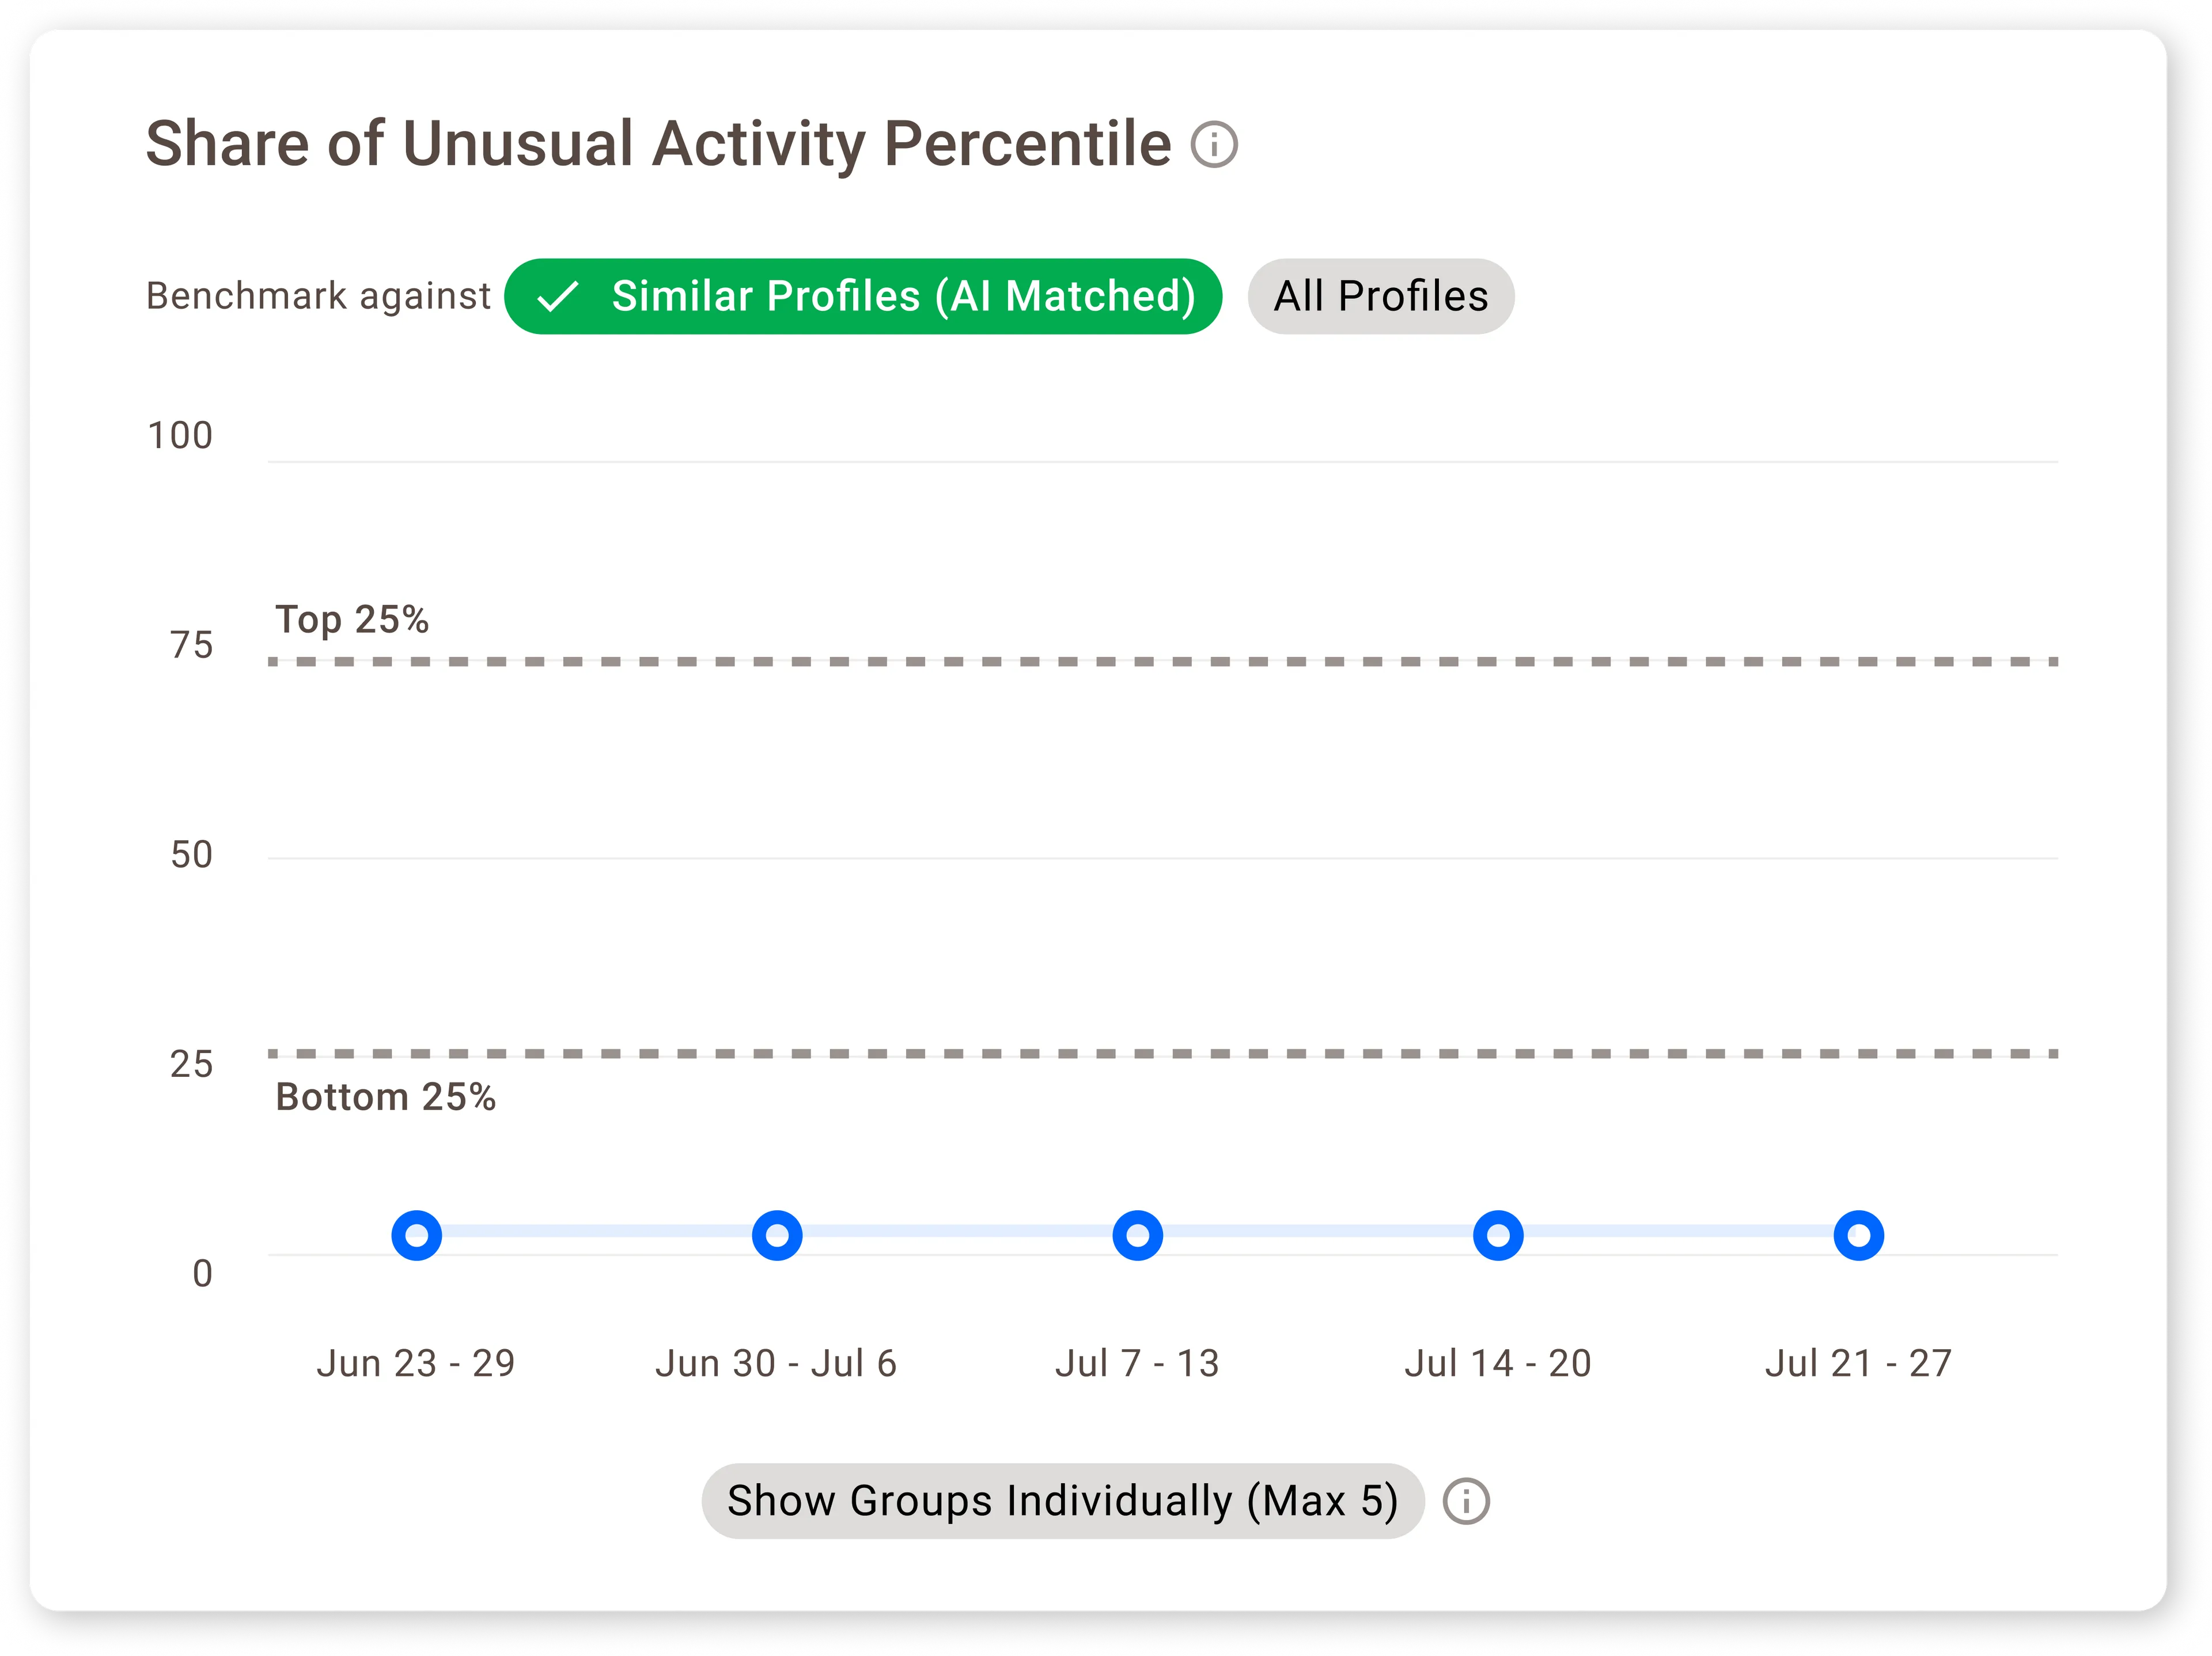Click the Jun 23 - 29 data point

[x=417, y=1235]
